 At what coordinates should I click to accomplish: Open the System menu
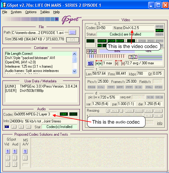point(16,12)
